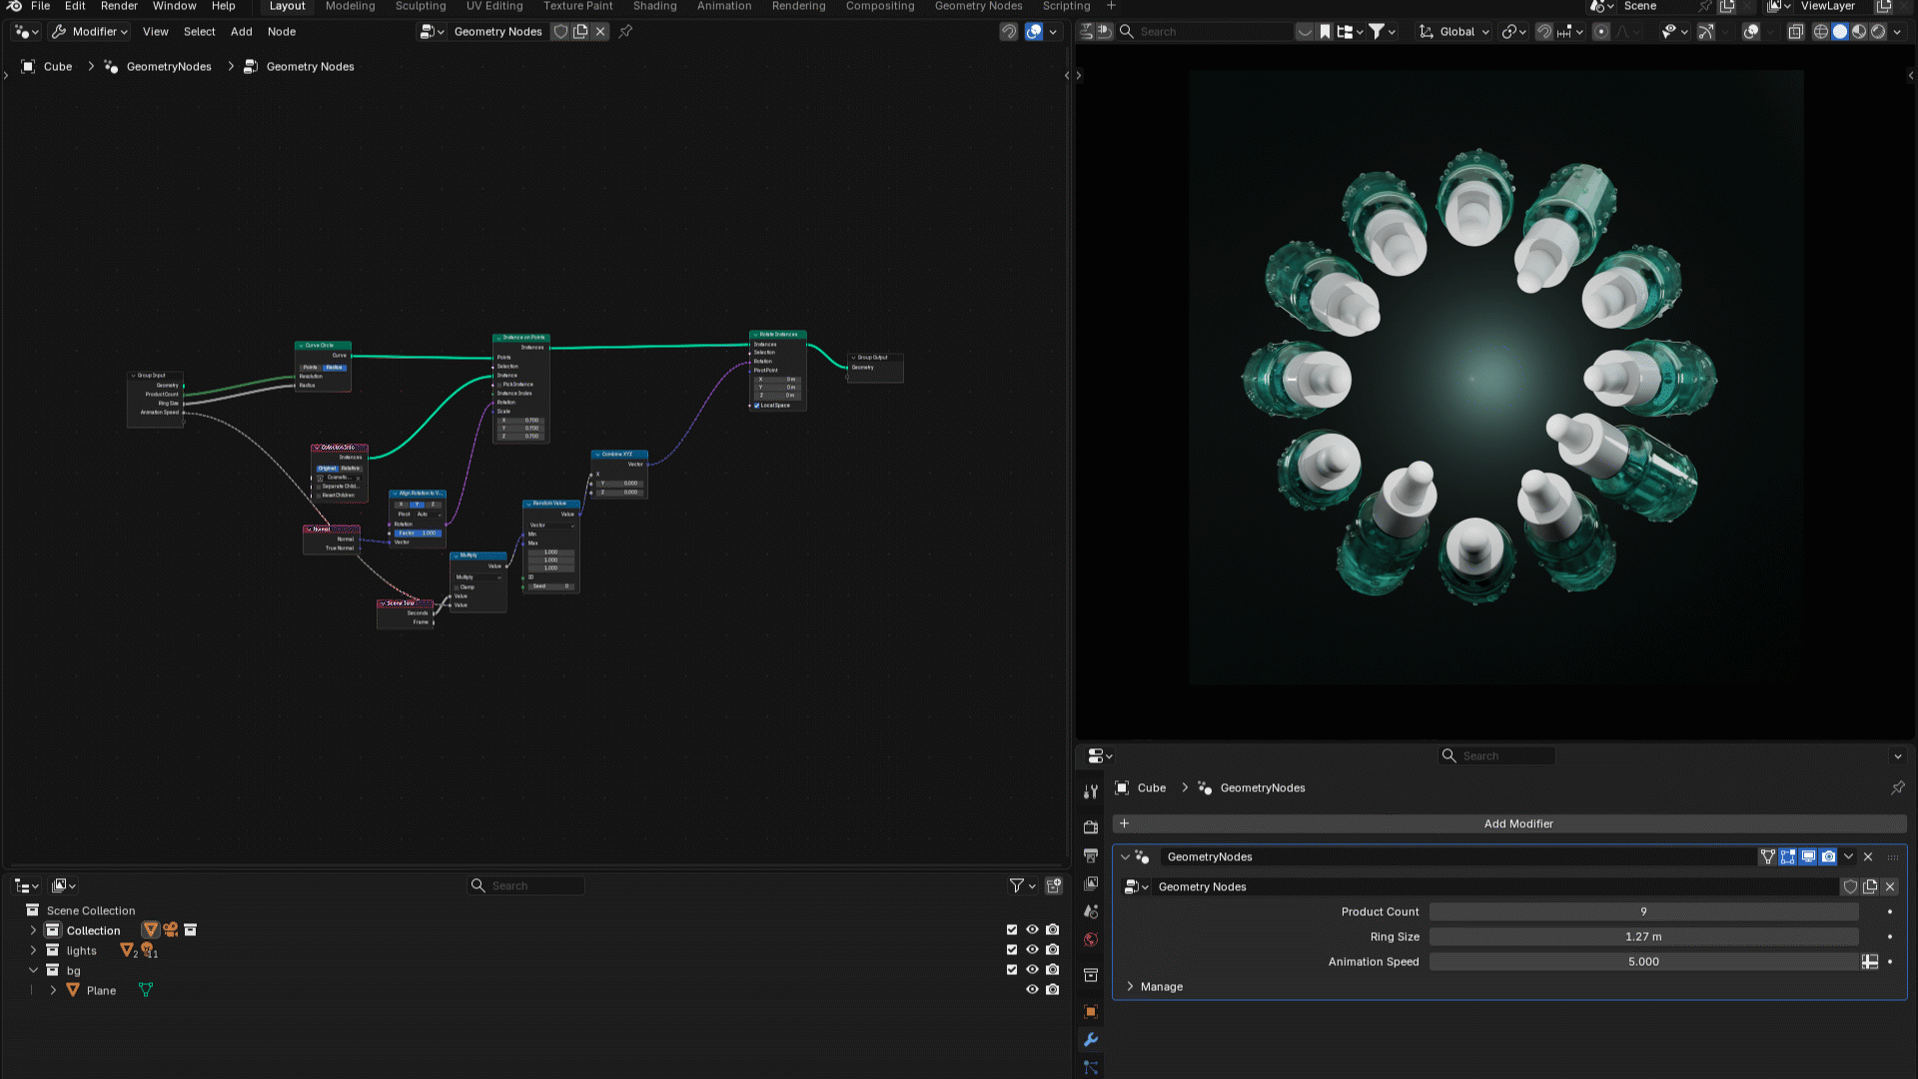Duplicate node group in modifier panel
Image resolution: width=1918 pixels, height=1079 pixels.
coord(1870,886)
